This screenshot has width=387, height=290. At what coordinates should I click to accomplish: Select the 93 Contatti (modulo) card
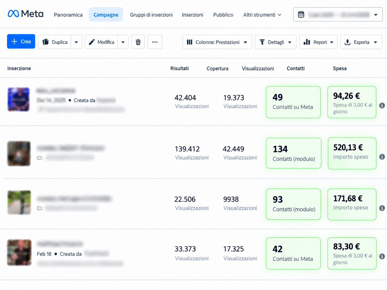(x=293, y=204)
